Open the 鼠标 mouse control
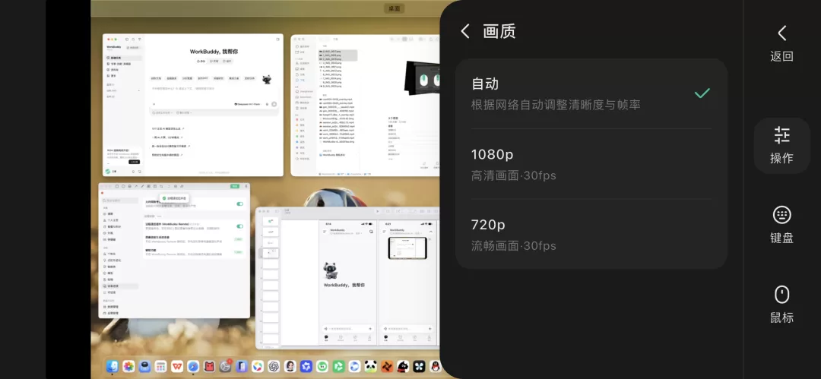The image size is (821, 379). click(781, 304)
